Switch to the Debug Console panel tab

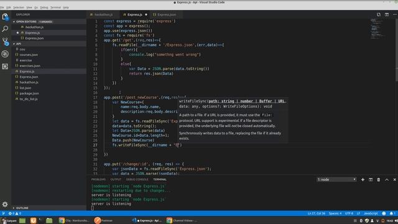(137, 180)
